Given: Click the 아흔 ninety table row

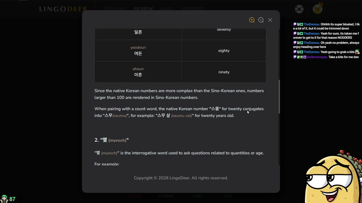Looking at the screenshot, I should (180, 72).
